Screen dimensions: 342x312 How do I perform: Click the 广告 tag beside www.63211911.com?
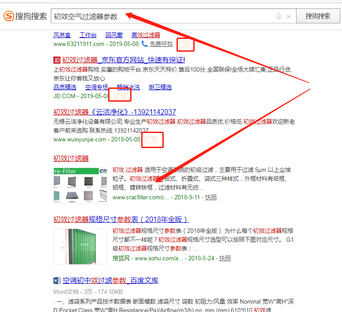click(184, 44)
